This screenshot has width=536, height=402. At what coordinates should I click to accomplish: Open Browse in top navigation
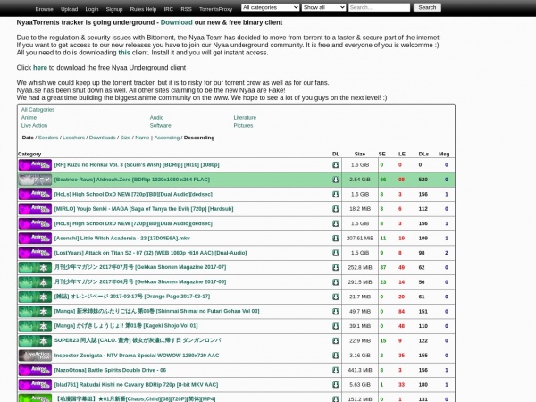(45, 9)
